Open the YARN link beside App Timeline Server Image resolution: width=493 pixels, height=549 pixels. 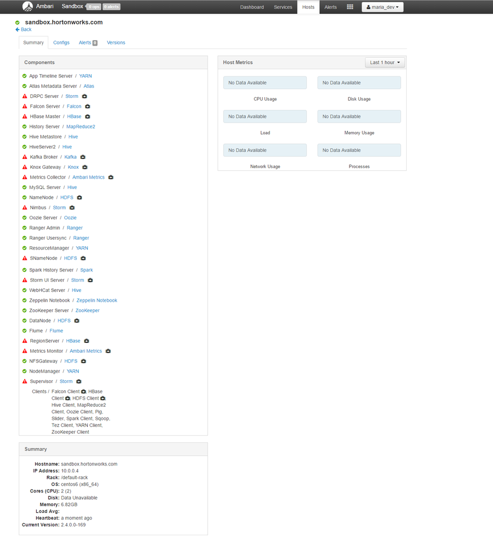point(85,76)
